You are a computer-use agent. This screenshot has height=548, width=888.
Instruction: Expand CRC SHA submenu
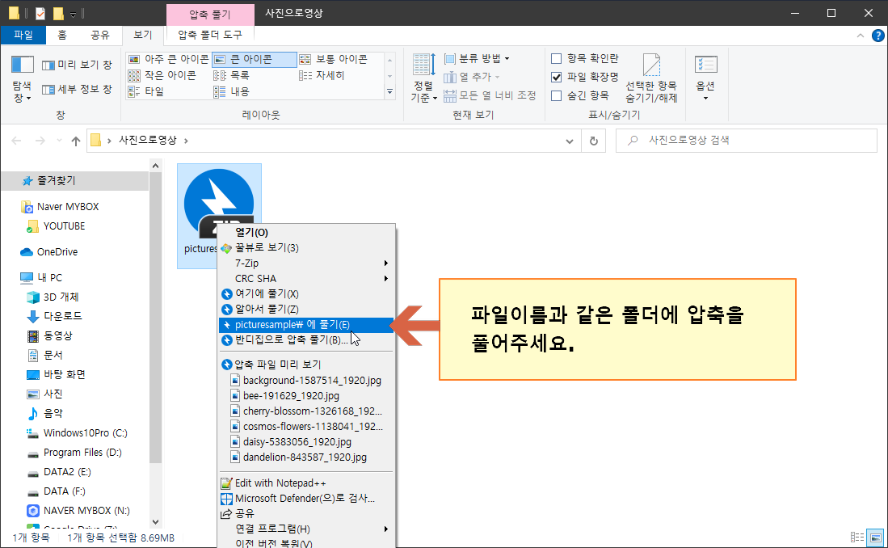pyautogui.click(x=305, y=279)
